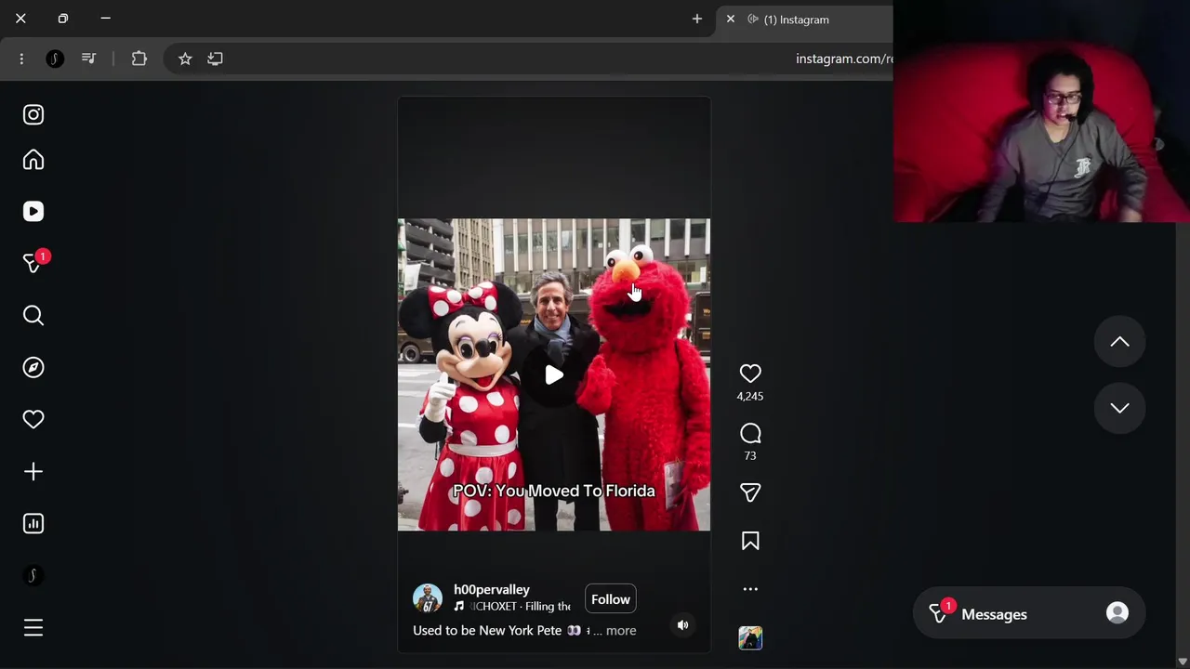The height and width of the screenshot is (669, 1190).
Task: Open comments on the reel
Action: pos(750,434)
